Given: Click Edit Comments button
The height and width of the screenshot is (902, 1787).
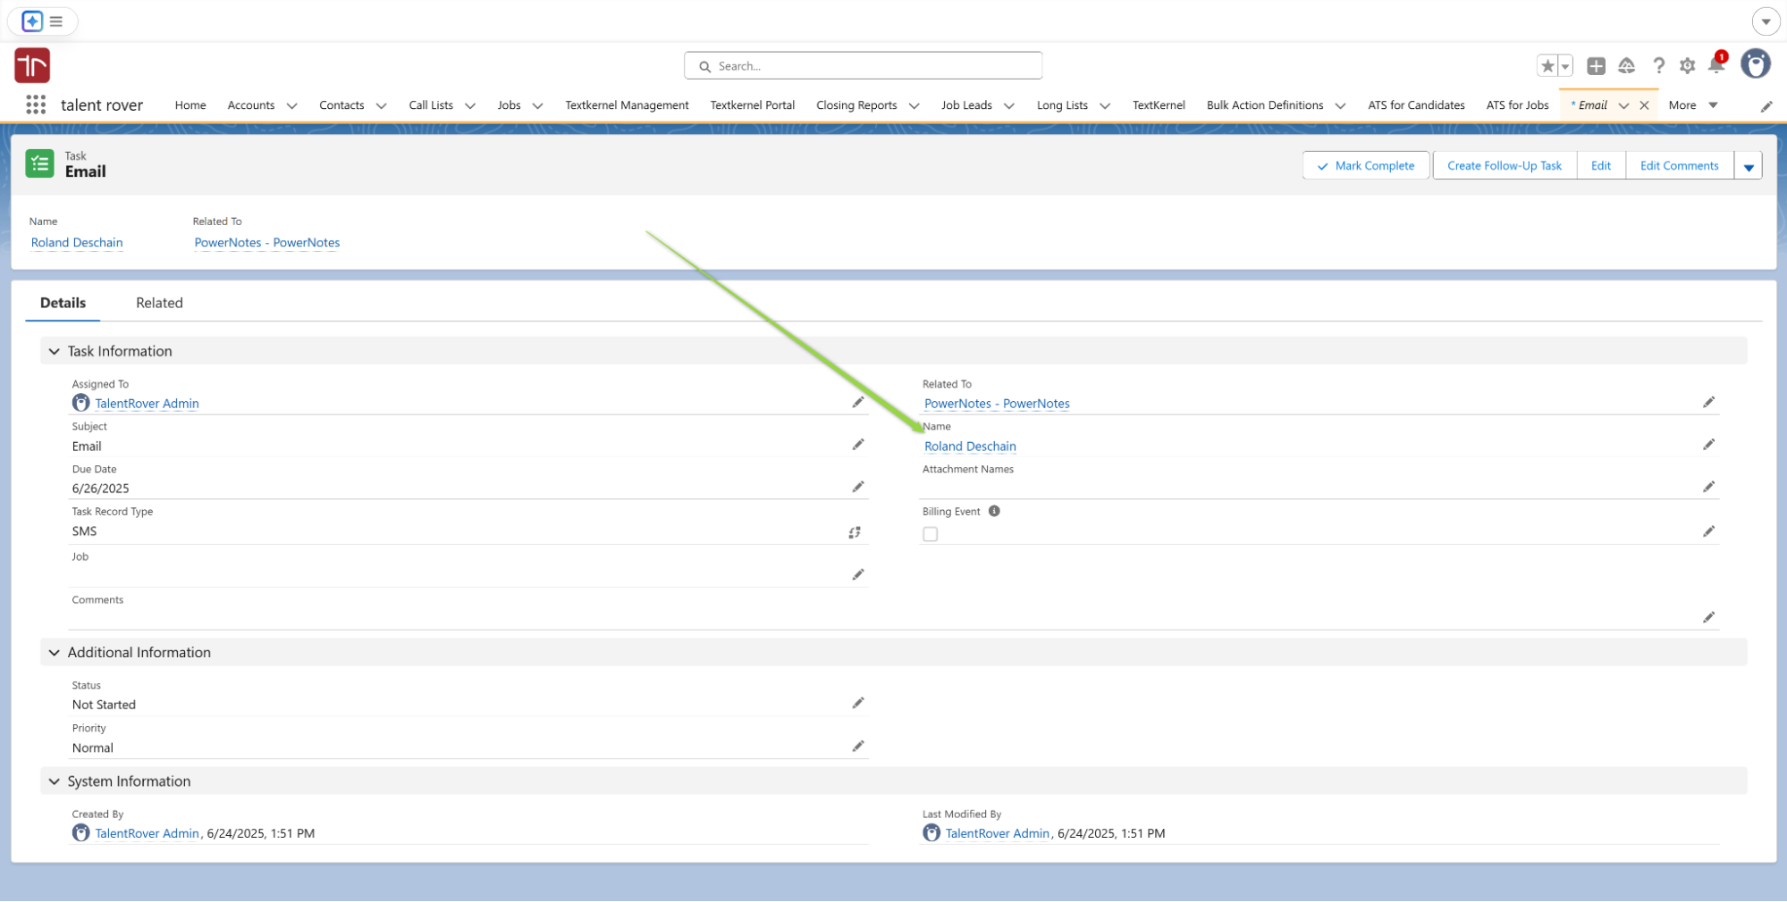Looking at the screenshot, I should coord(1679,166).
